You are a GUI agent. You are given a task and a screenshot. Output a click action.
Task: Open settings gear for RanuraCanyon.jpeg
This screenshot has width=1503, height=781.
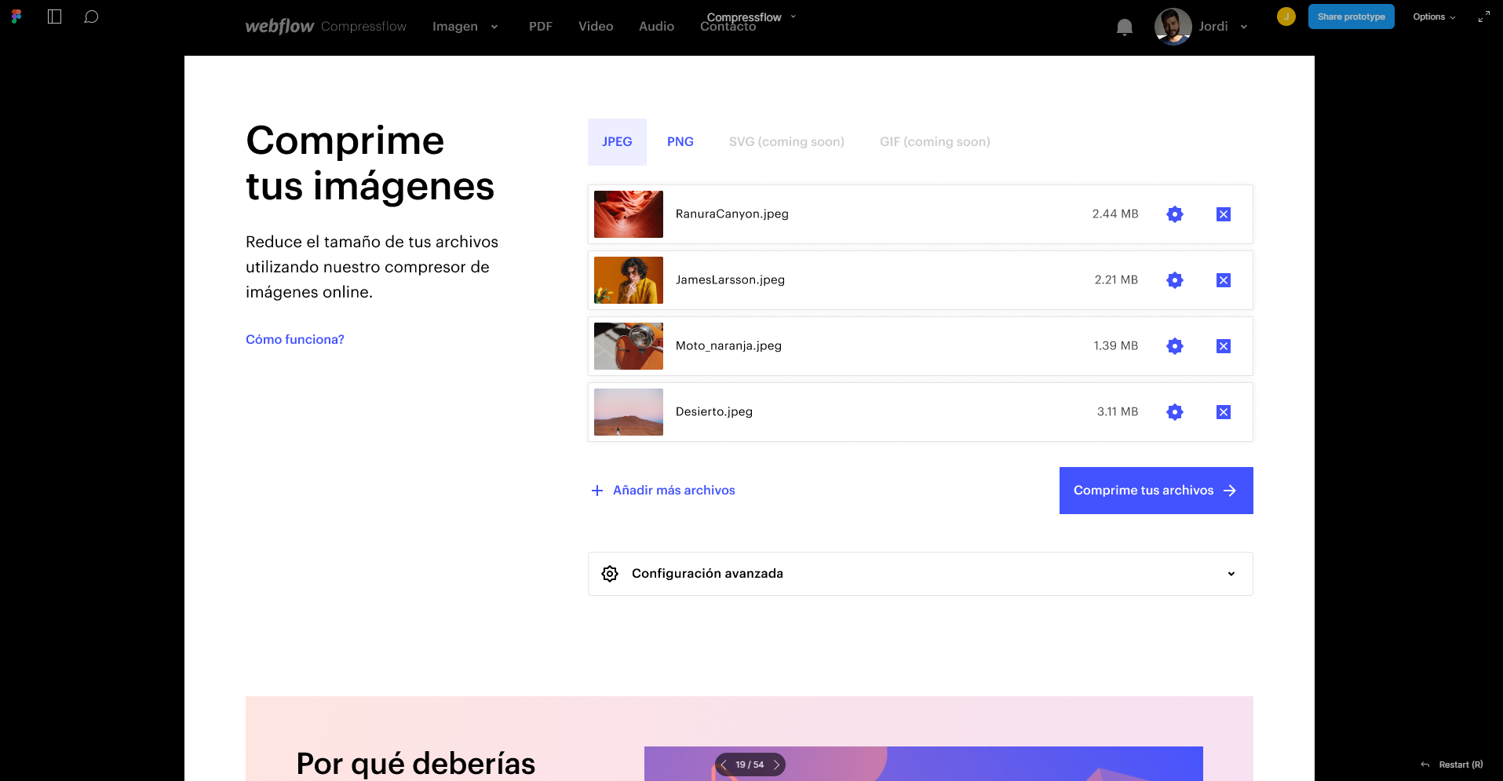click(x=1175, y=214)
